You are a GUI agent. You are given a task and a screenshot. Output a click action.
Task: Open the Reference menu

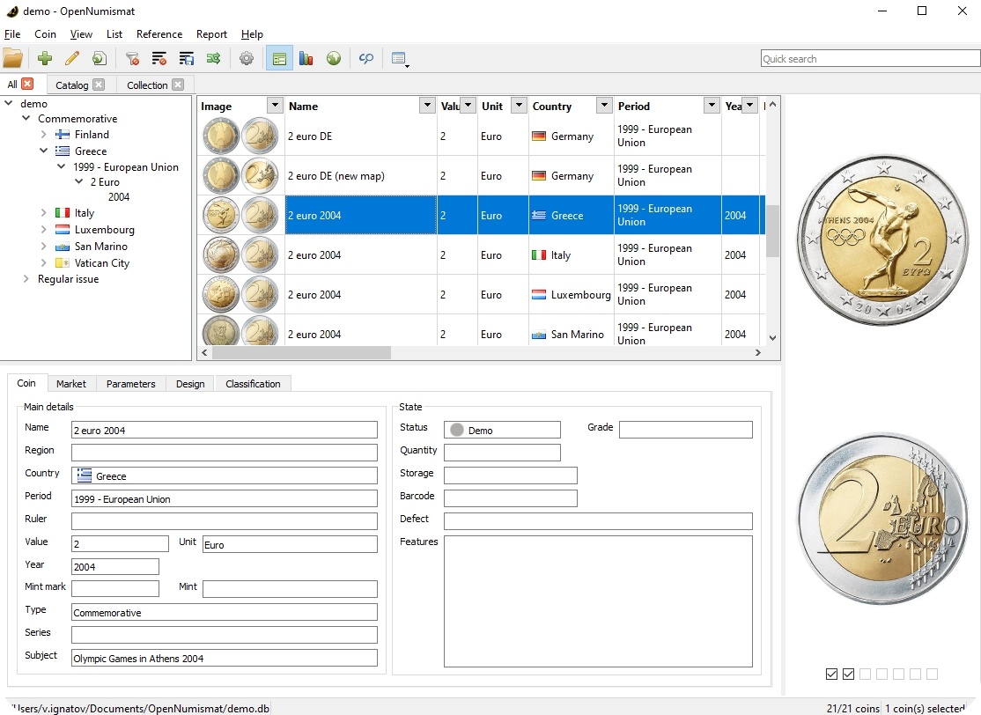pos(159,34)
